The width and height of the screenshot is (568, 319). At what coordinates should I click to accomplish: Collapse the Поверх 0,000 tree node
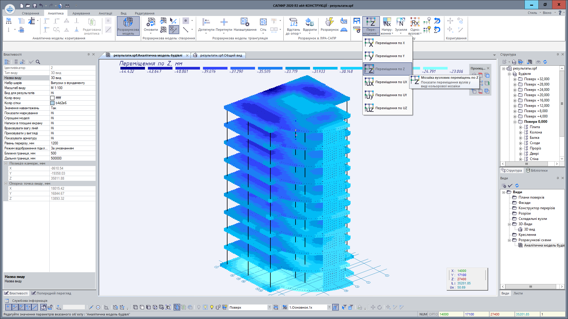[x=515, y=122]
